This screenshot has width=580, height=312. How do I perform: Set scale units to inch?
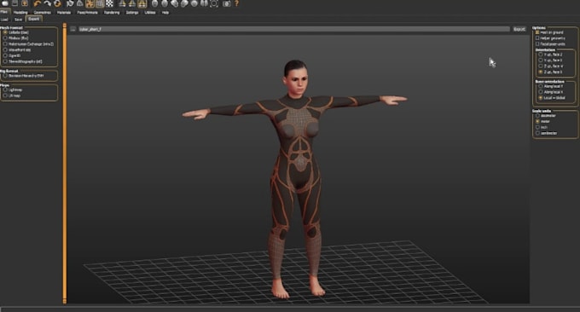541,127
